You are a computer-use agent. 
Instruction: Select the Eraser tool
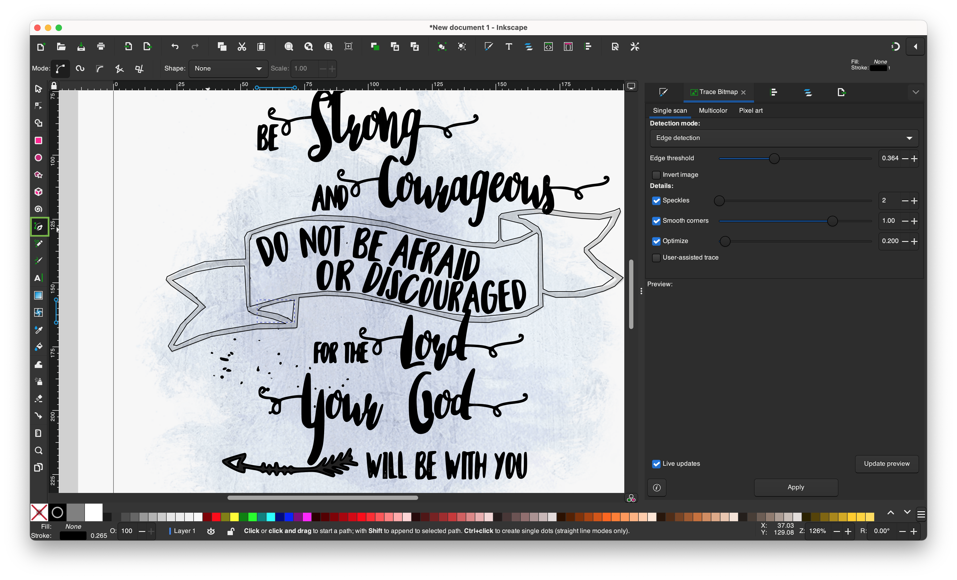[x=38, y=399]
